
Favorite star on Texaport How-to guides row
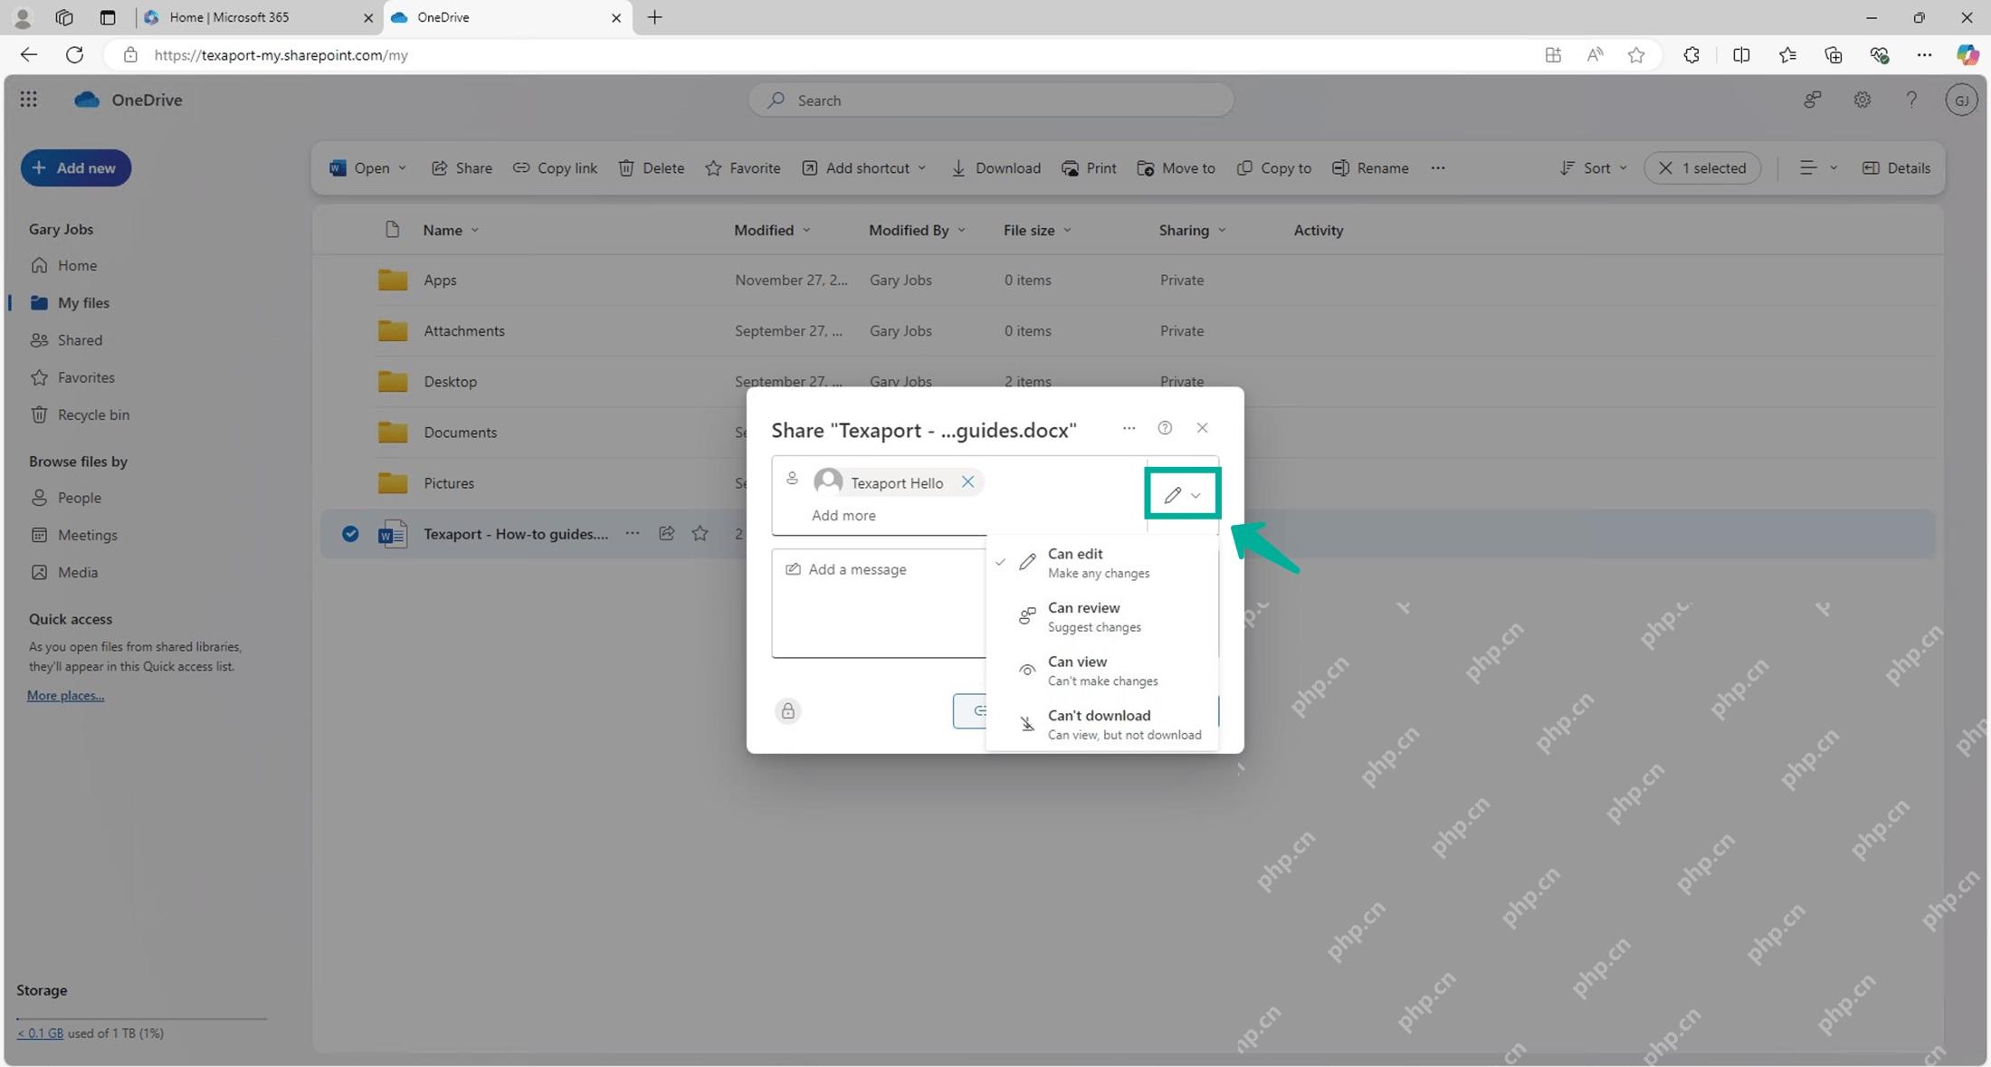pyautogui.click(x=700, y=533)
